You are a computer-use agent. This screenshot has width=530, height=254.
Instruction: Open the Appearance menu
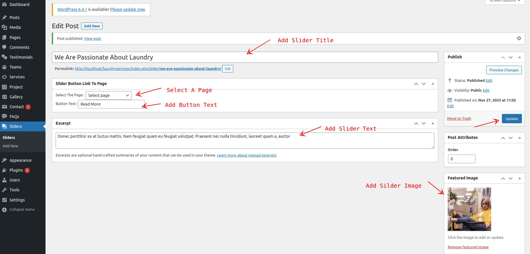pos(20,160)
